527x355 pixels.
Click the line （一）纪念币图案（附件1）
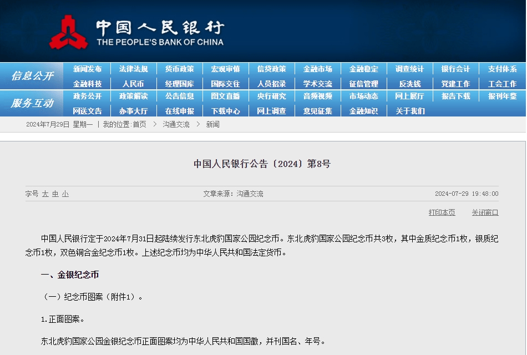click(92, 297)
